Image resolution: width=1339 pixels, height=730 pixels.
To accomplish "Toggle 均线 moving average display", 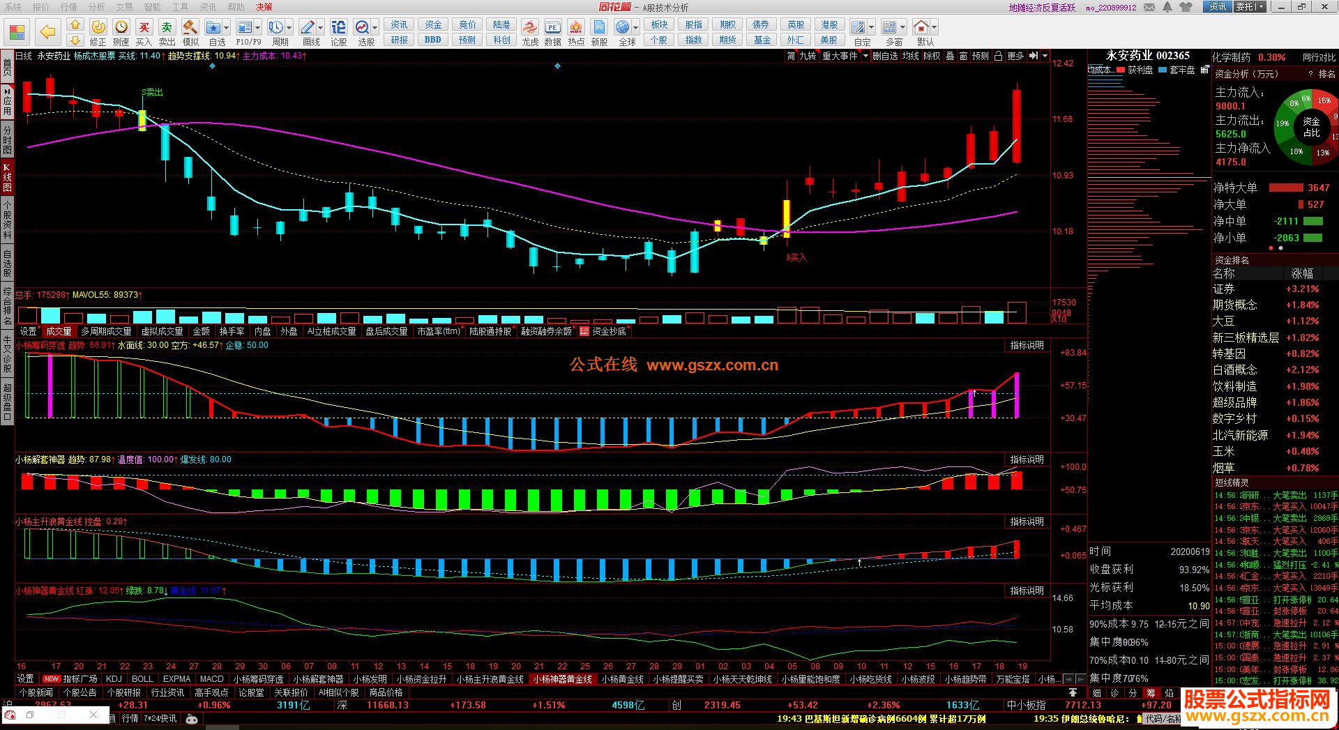I will pos(910,56).
